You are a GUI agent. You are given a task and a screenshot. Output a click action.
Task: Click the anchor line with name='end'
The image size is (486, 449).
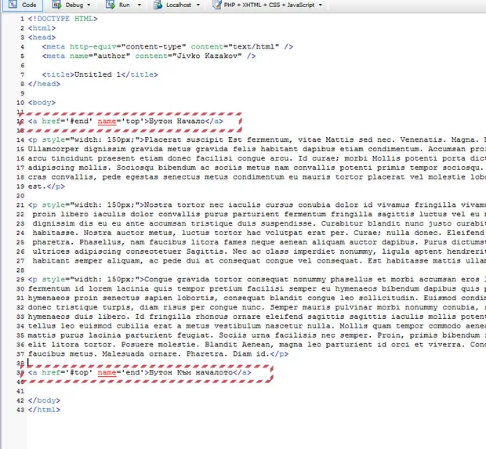coord(140,372)
